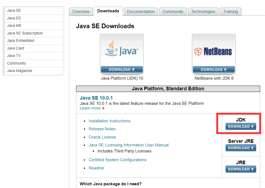
Task: Click the NetBeans with JDK 8 caption
Action: point(214,78)
